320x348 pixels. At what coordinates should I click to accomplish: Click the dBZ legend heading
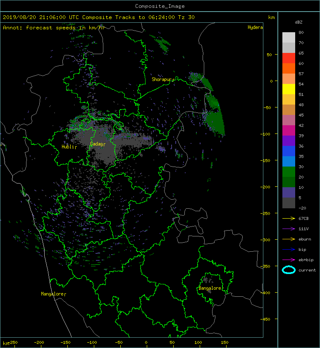click(x=299, y=22)
